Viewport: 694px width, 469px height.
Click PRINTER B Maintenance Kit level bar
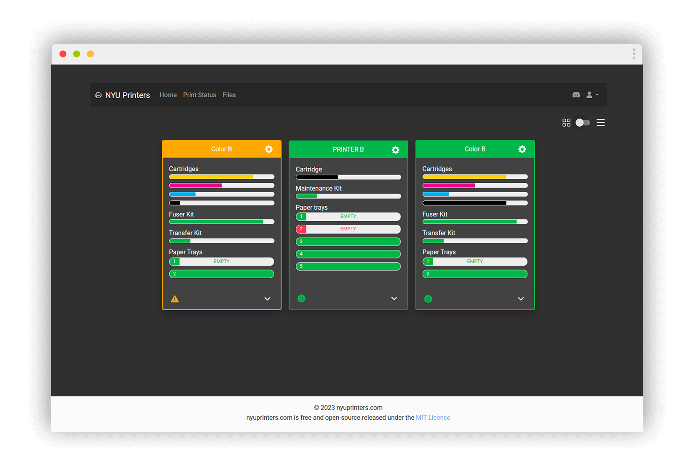pyautogui.click(x=348, y=196)
